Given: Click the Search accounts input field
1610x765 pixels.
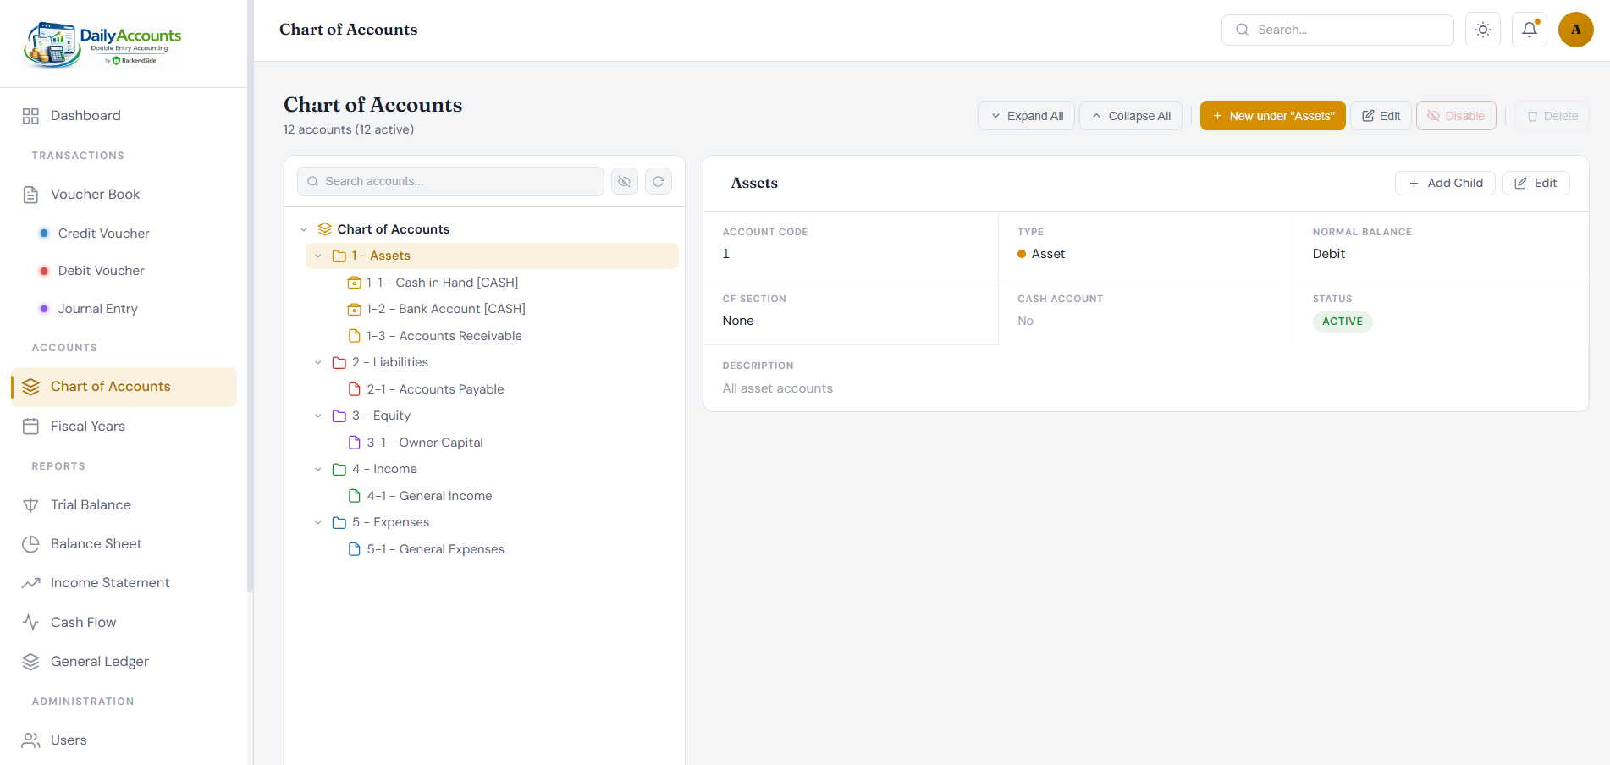Looking at the screenshot, I should [x=450, y=180].
